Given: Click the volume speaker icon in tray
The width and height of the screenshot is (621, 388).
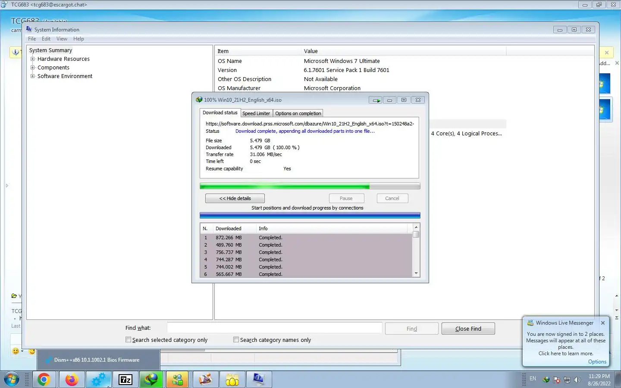Looking at the screenshot, I should point(577,380).
